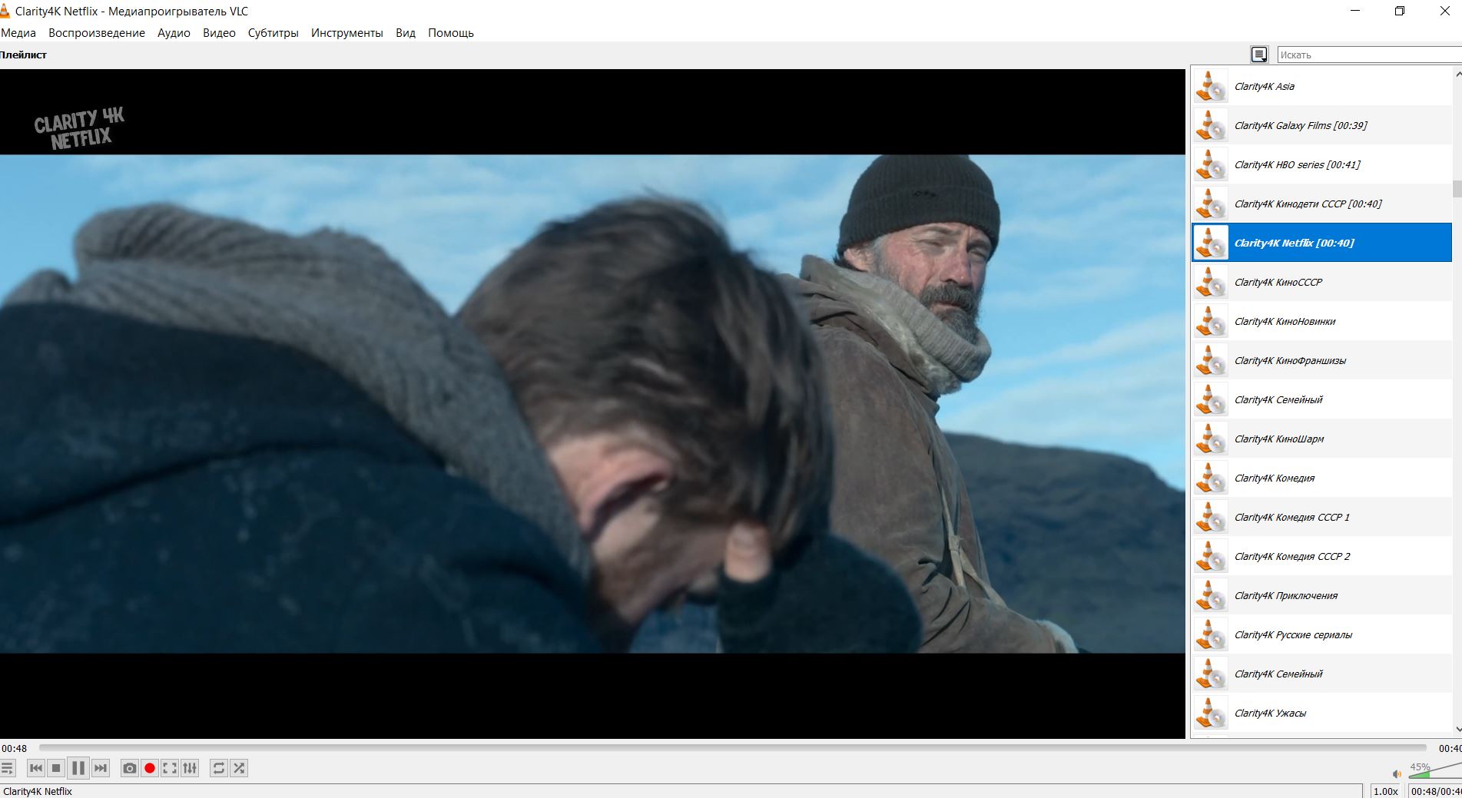This screenshot has height=798, width=1462.
Task: Select Clarity4K HBO series playlist item
Action: pos(1321,164)
